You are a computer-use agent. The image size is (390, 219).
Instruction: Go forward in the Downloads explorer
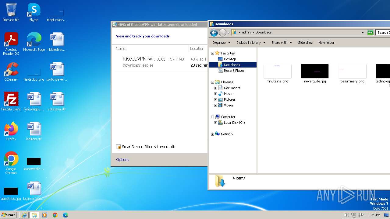[x=222, y=33]
